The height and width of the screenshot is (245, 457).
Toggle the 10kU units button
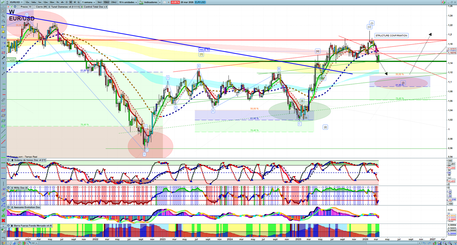(x=106, y=2)
